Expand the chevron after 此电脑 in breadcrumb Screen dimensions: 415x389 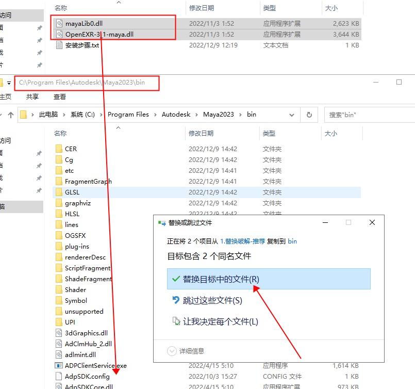pyautogui.click(x=64, y=115)
